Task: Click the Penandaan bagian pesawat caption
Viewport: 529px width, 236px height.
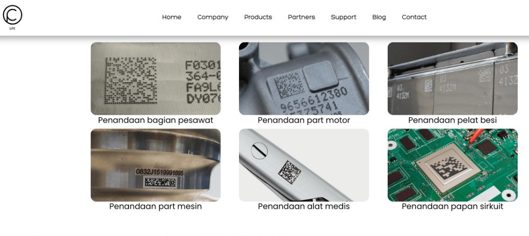Action: pyautogui.click(x=156, y=120)
